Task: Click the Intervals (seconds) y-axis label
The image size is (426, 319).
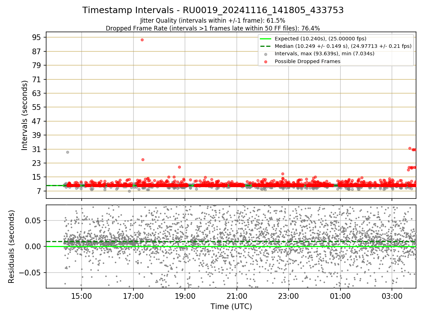Action: coord(25,115)
